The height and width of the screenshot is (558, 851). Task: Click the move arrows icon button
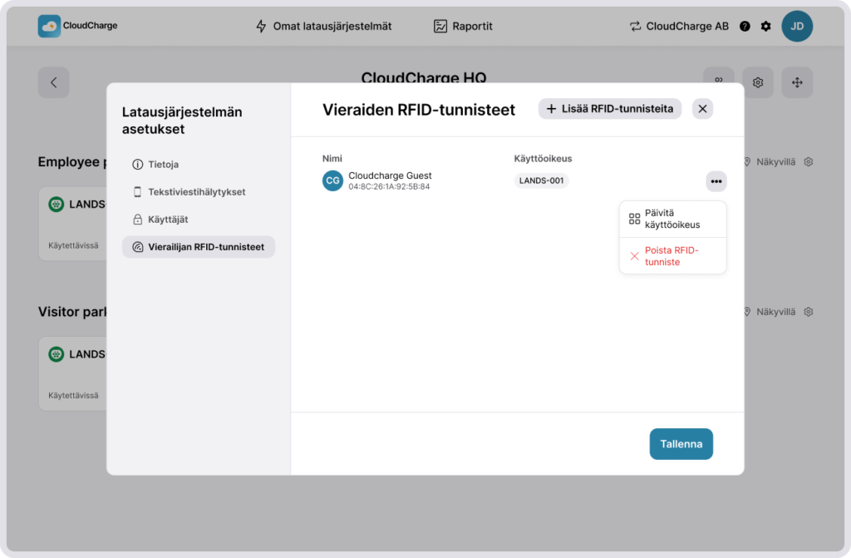(796, 82)
